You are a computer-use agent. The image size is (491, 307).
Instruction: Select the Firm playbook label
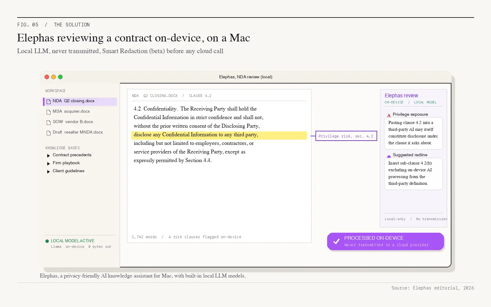pyautogui.click(x=66, y=163)
